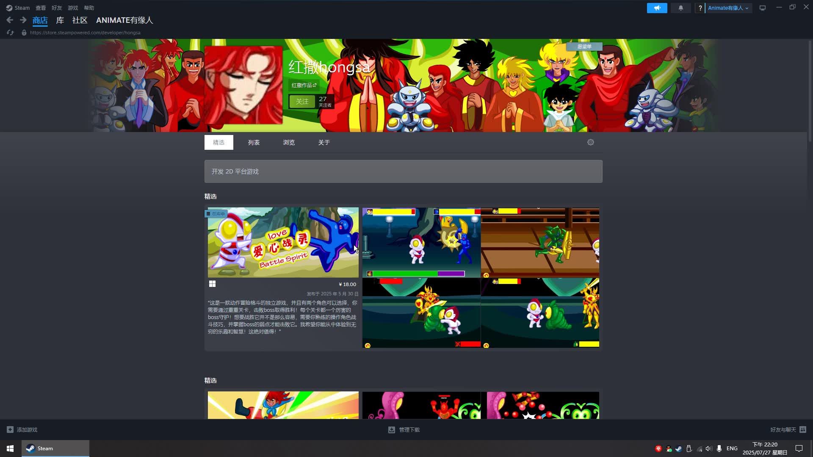Go forward with the forward arrow
This screenshot has height=457, width=813.
click(x=23, y=20)
